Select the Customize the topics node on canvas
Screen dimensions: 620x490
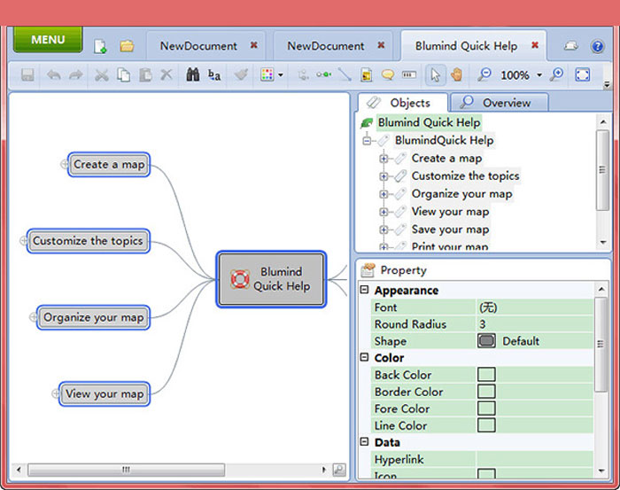[89, 241]
